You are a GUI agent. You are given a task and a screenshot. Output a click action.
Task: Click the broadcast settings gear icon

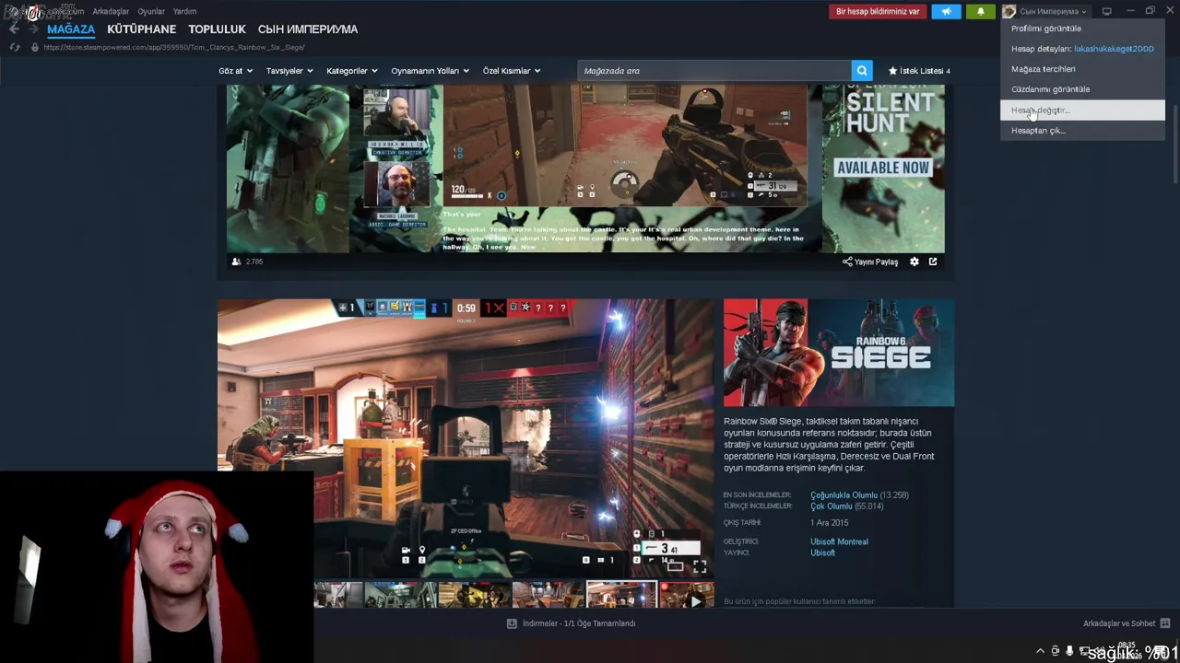click(x=914, y=262)
